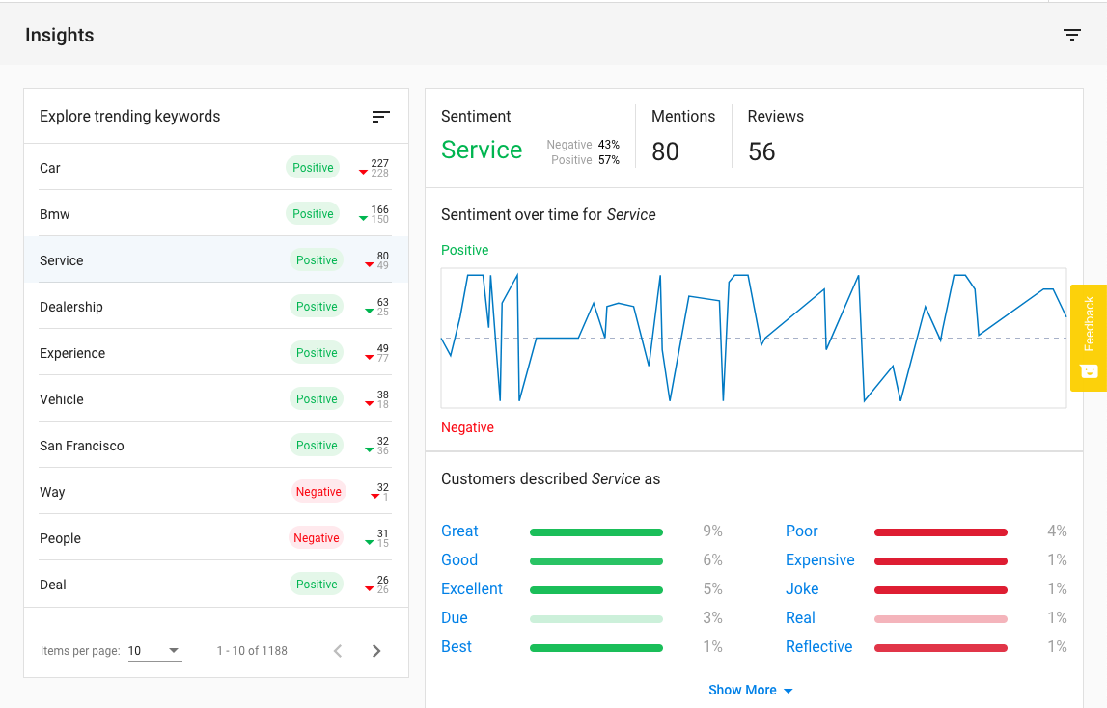Select the Service keyword row

pos(61,259)
